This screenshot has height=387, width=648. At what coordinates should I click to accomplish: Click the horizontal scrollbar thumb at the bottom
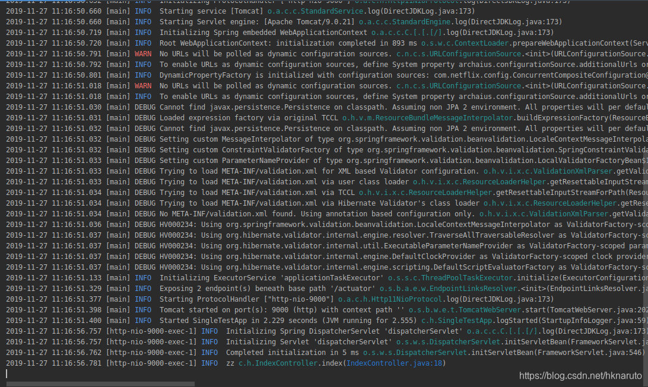coord(100,383)
